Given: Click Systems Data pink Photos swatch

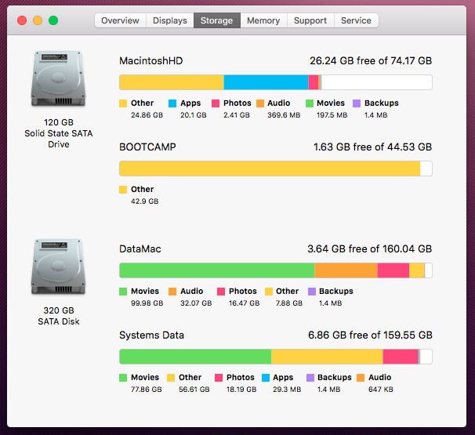Looking at the screenshot, I should pyautogui.click(x=219, y=378).
